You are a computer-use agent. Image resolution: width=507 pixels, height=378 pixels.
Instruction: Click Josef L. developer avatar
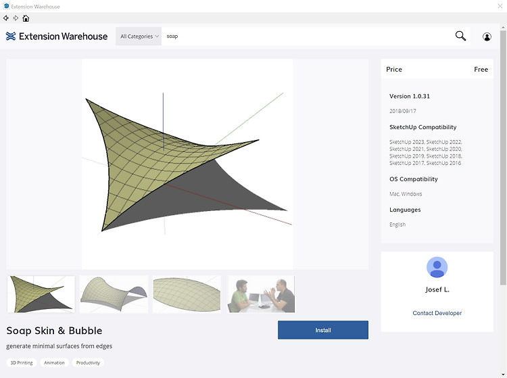[437, 267]
